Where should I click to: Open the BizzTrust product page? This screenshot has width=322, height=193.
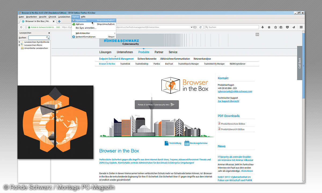pos(169,64)
